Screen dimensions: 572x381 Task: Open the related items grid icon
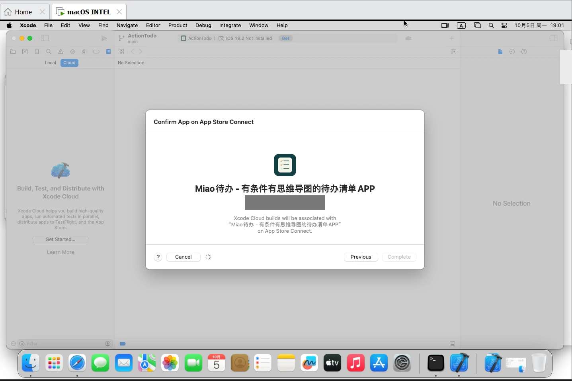(x=121, y=52)
